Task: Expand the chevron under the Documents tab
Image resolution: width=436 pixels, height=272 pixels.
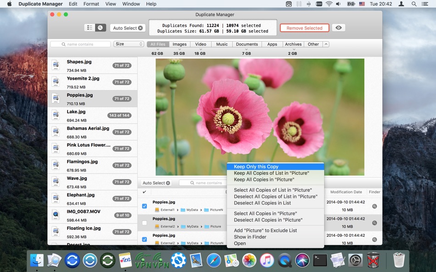Action: [246, 49]
